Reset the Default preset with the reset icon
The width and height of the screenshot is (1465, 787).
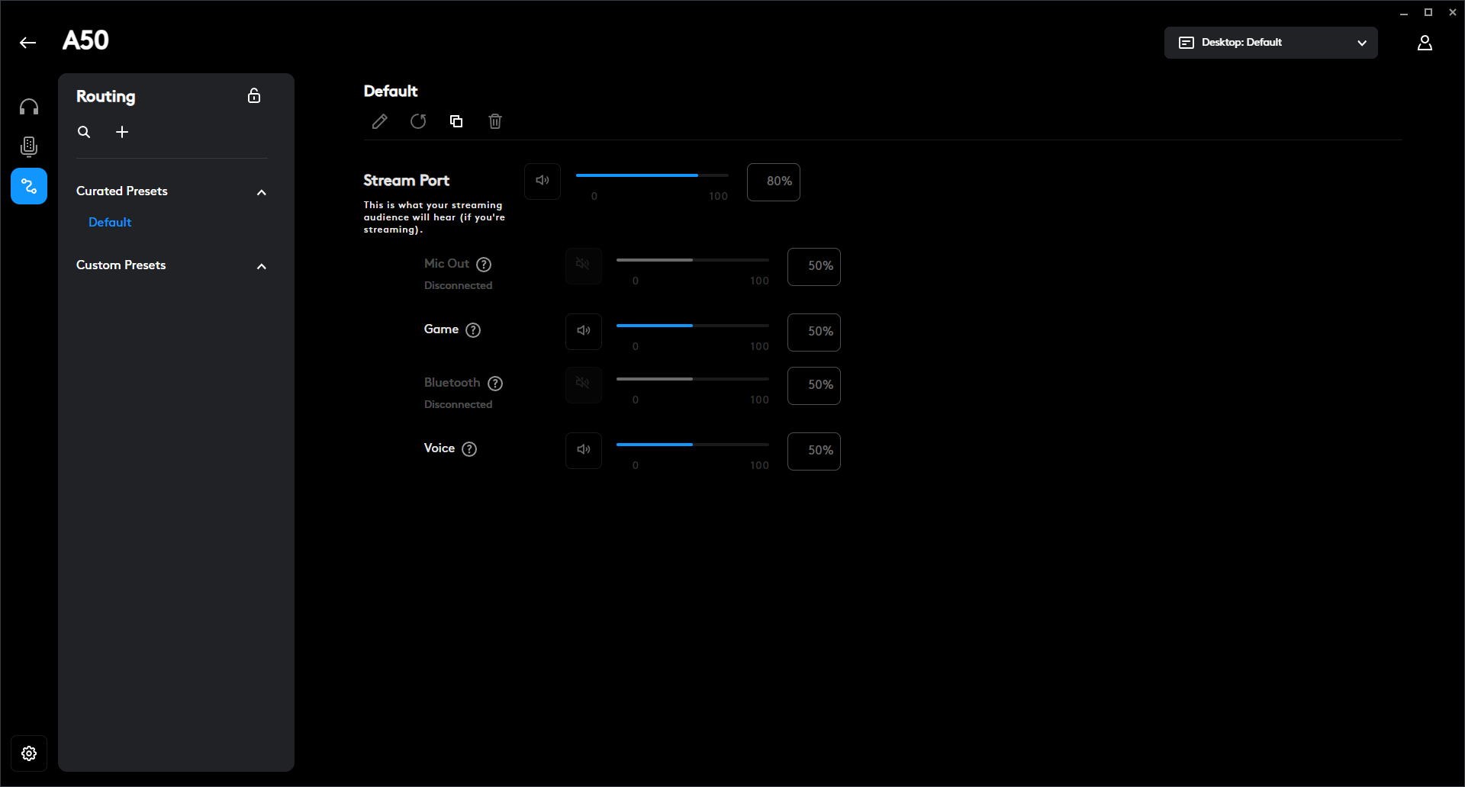(x=418, y=121)
